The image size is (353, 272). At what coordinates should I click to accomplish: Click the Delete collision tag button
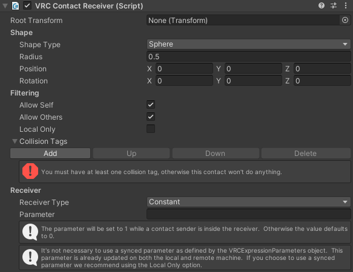coord(306,154)
